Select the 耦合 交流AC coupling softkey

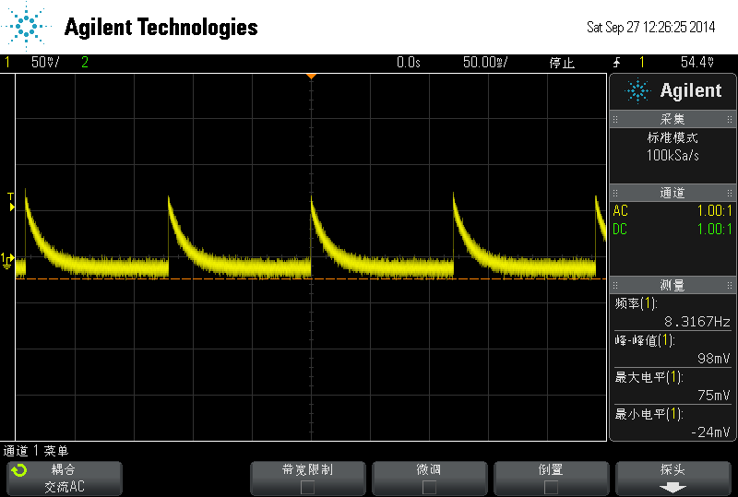(65, 479)
